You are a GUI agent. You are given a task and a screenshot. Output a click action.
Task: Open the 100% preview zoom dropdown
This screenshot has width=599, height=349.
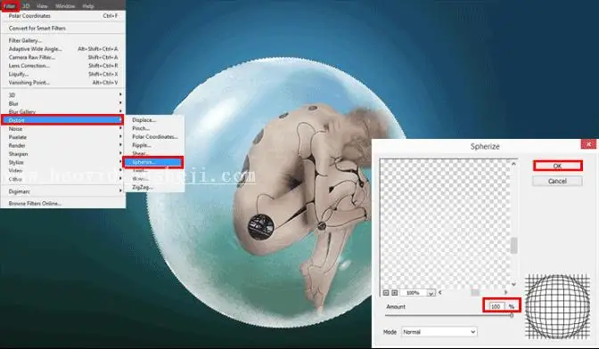point(431,293)
